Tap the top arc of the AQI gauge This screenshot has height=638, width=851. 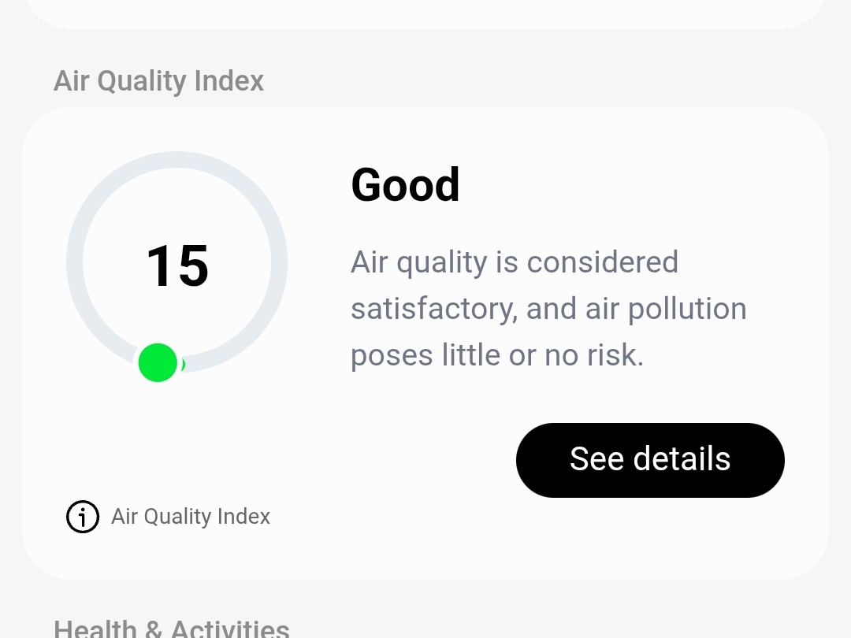(x=177, y=159)
